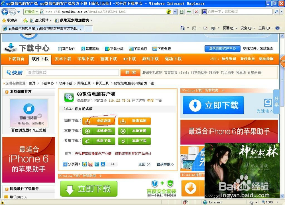The width and height of the screenshot is (285, 205).
Task: Click the RSS feed icon
Action: click(x=194, y=28)
